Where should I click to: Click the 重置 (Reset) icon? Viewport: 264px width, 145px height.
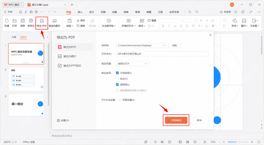(149, 20)
